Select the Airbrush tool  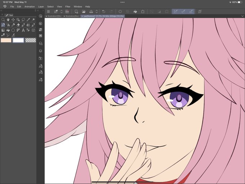[8, 25]
